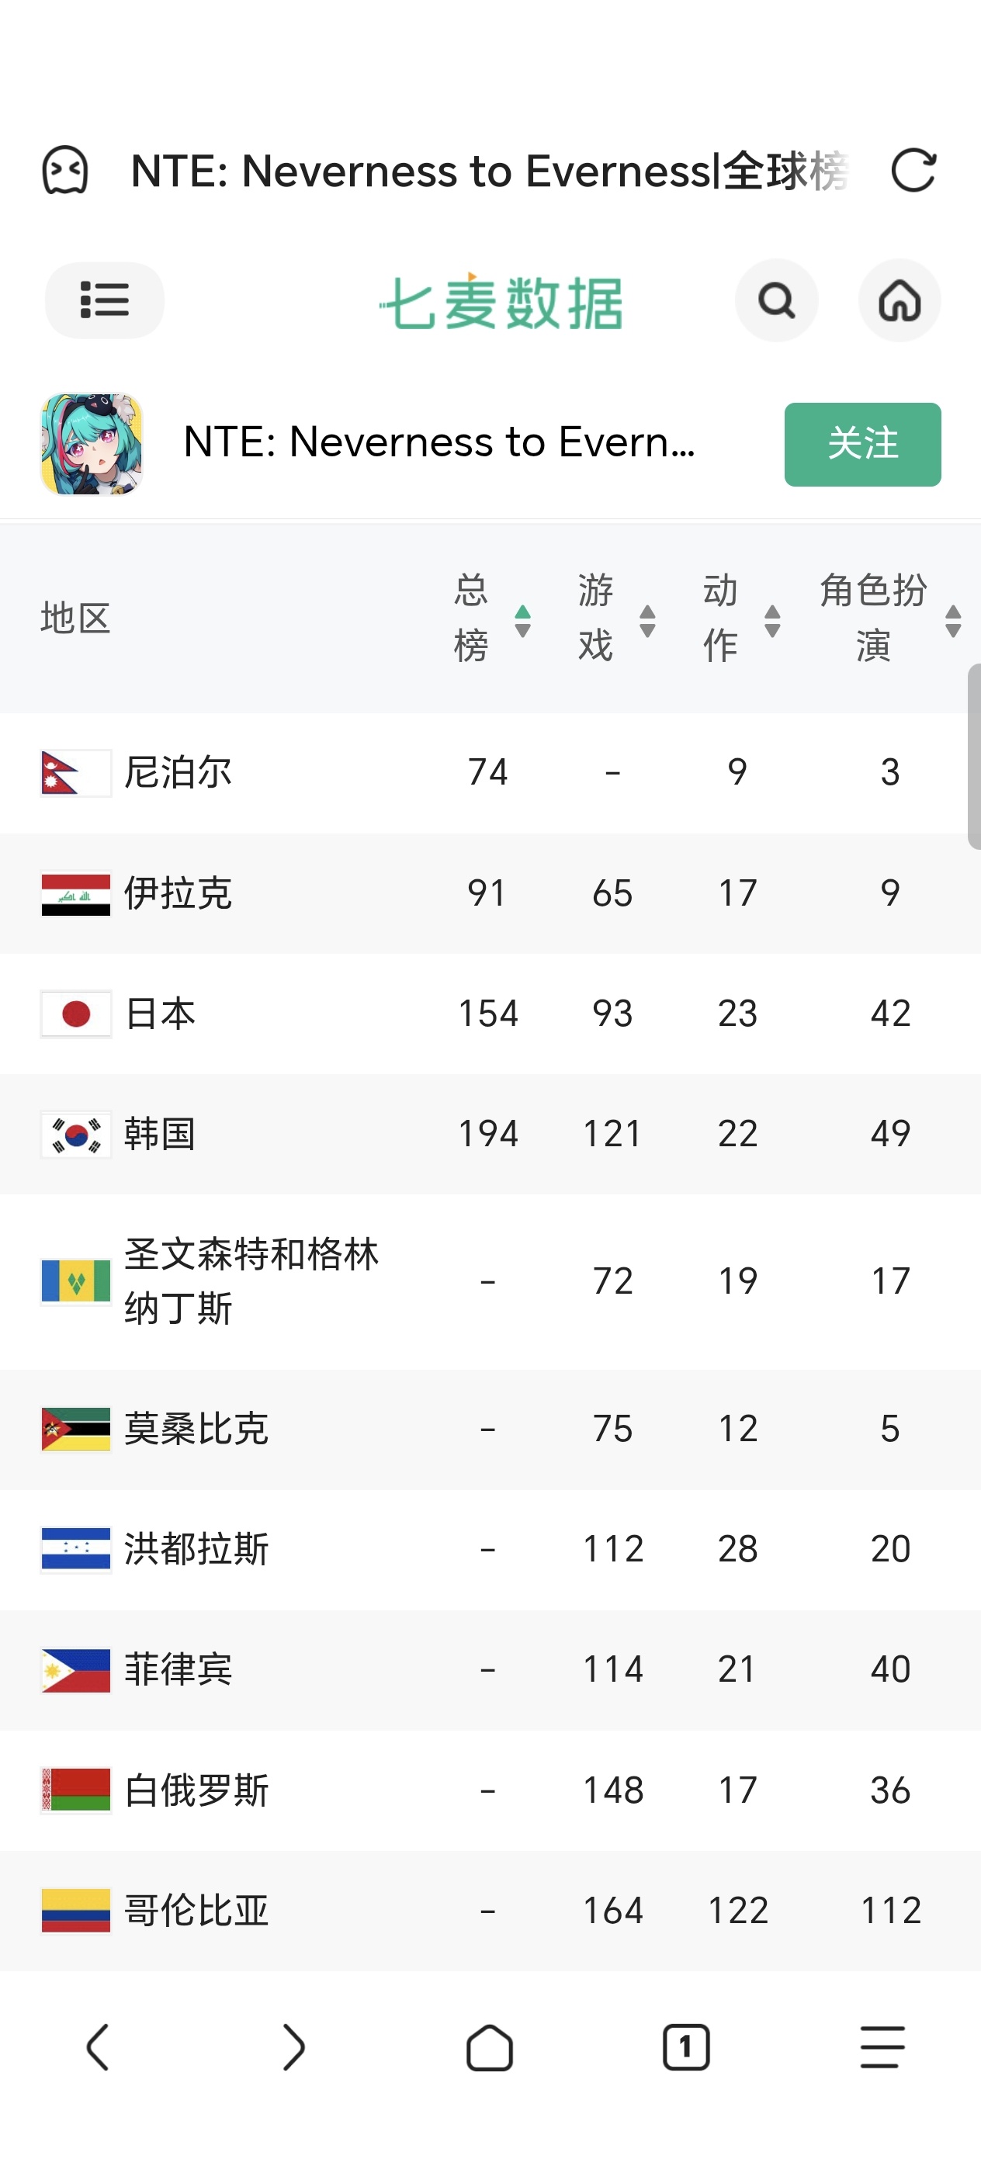Go forward with browser forward arrow

(293, 2047)
